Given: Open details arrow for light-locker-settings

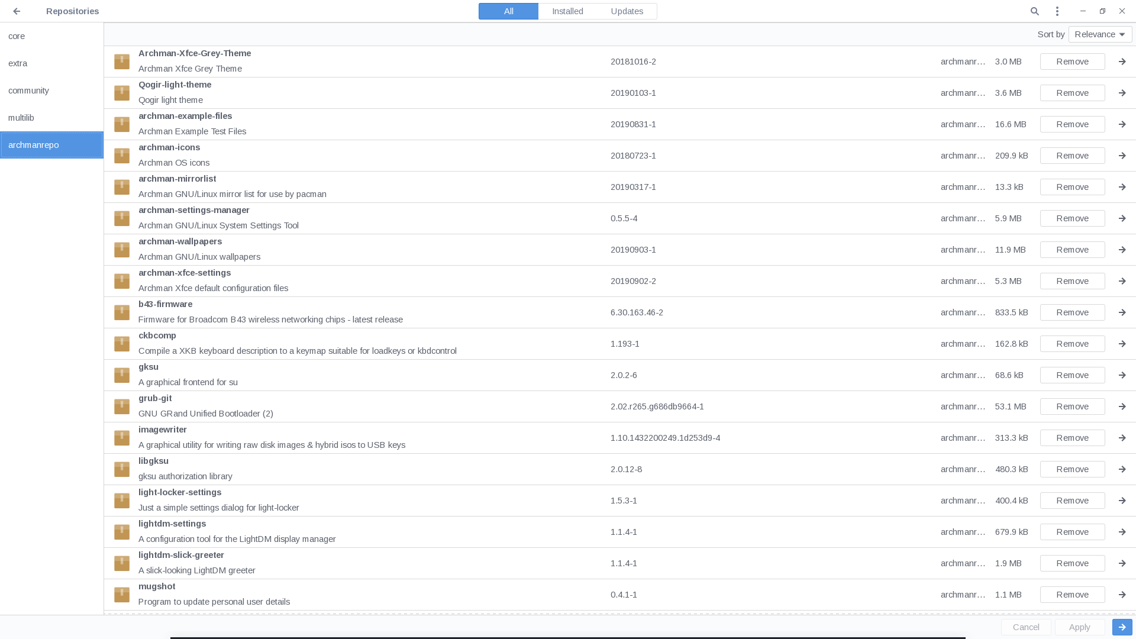Looking at the screenshot, I should [1122, 501].
